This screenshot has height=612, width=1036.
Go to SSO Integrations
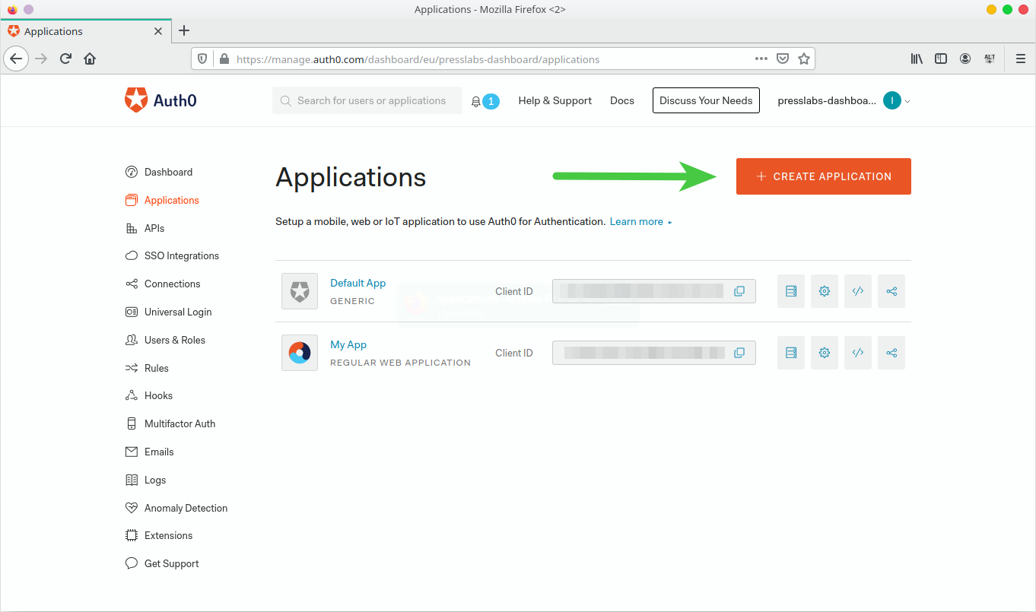182,255
